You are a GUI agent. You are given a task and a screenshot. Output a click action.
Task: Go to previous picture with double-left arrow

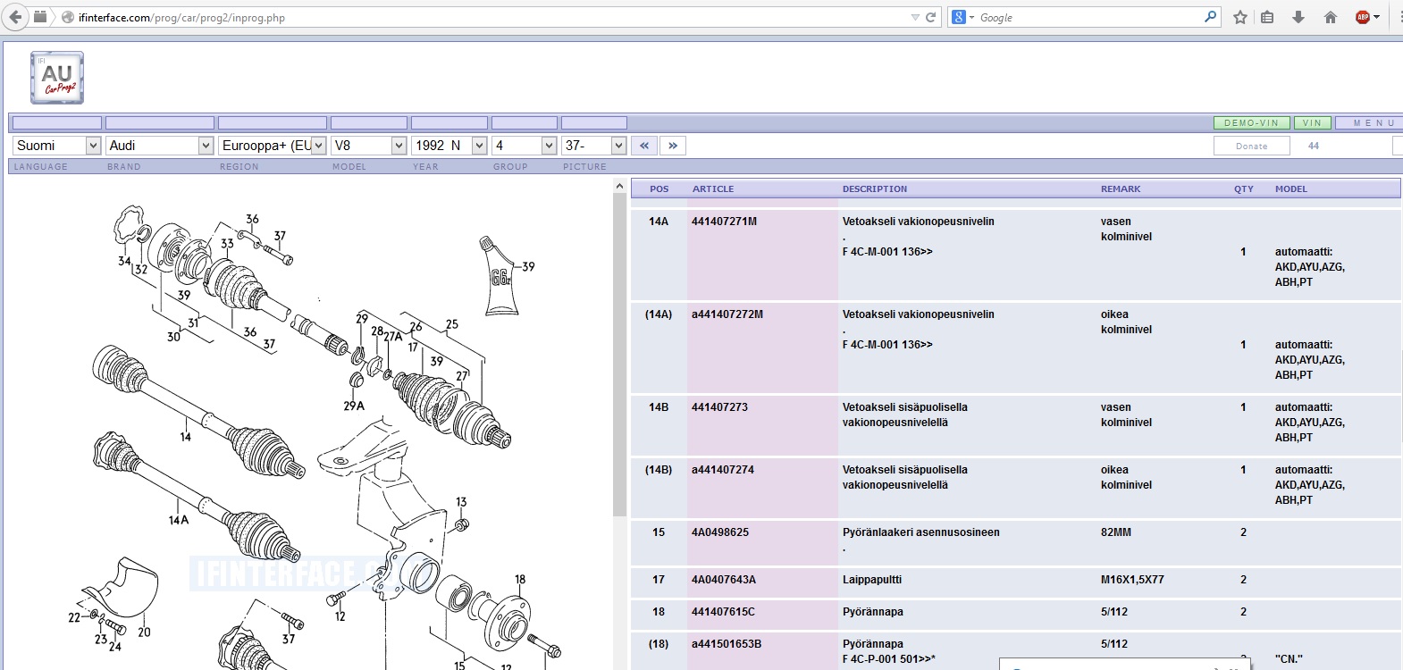644,146
